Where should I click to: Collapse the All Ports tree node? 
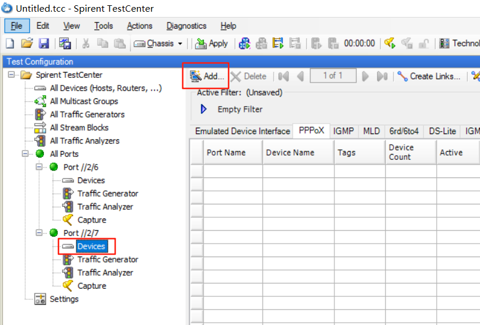point(25,153)
